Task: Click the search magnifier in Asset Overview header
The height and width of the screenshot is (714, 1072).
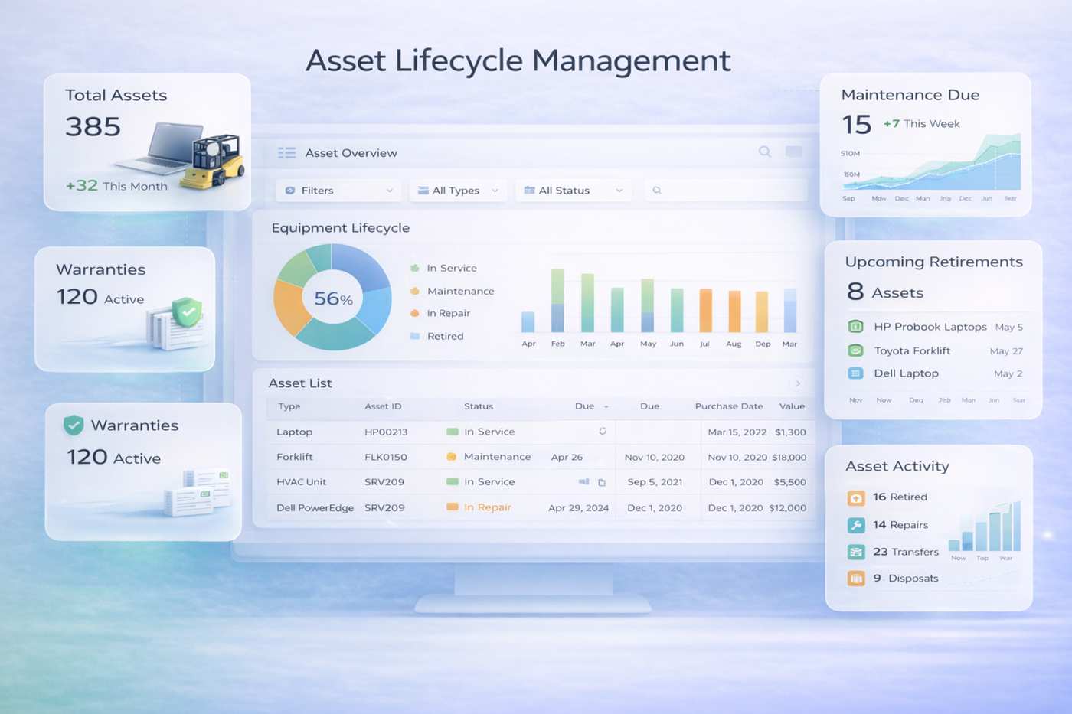Action: click(764, 152)
